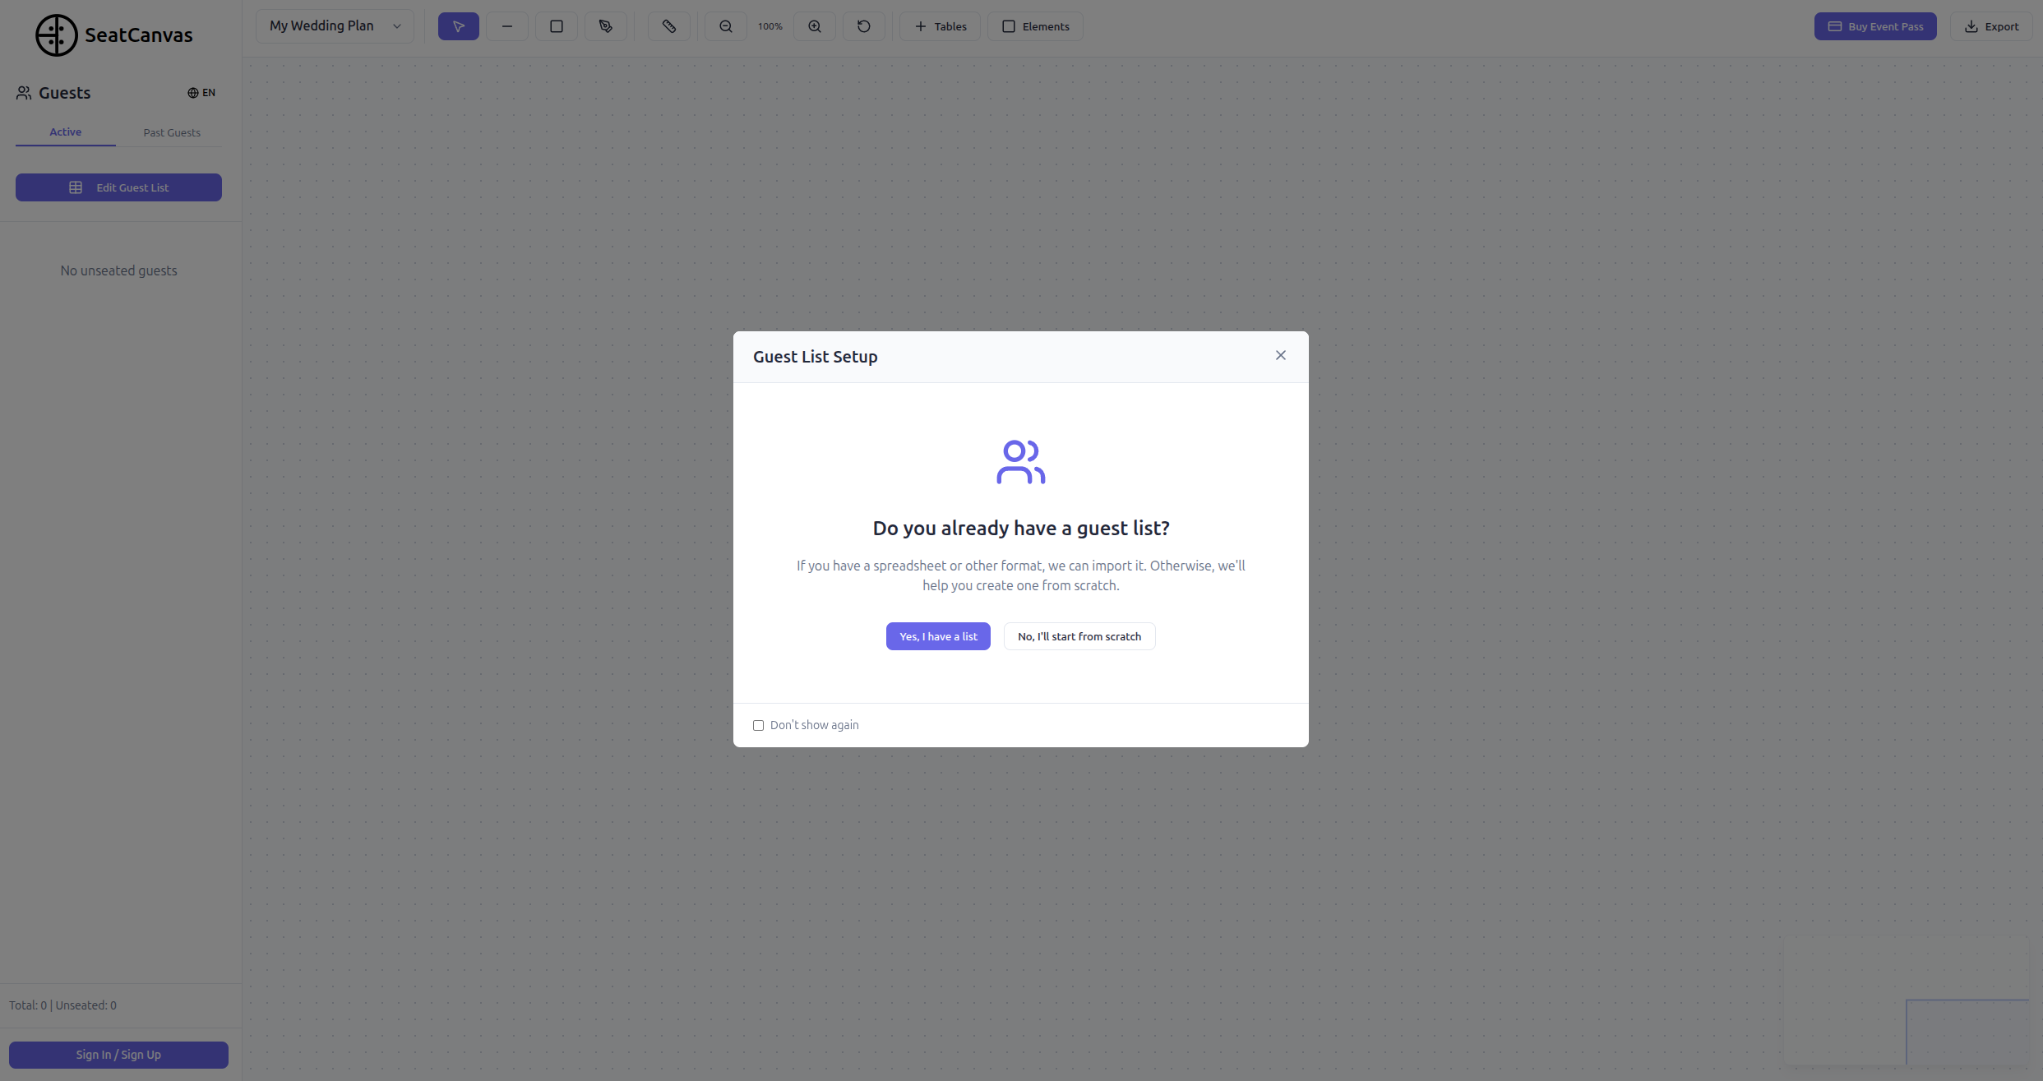Screen dimensions: 2043x1081
Task: Click the zoom out magnifier
Action: (726, 26)
